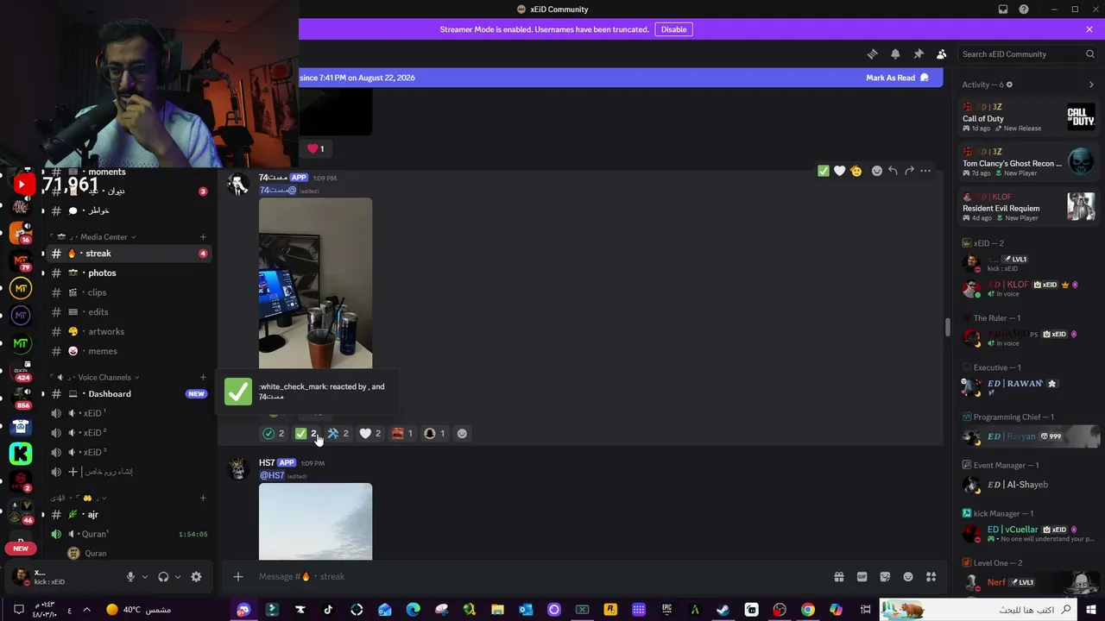Open the artworks channel
This screenshot has width=1105, height=621.
pos(129,331)
